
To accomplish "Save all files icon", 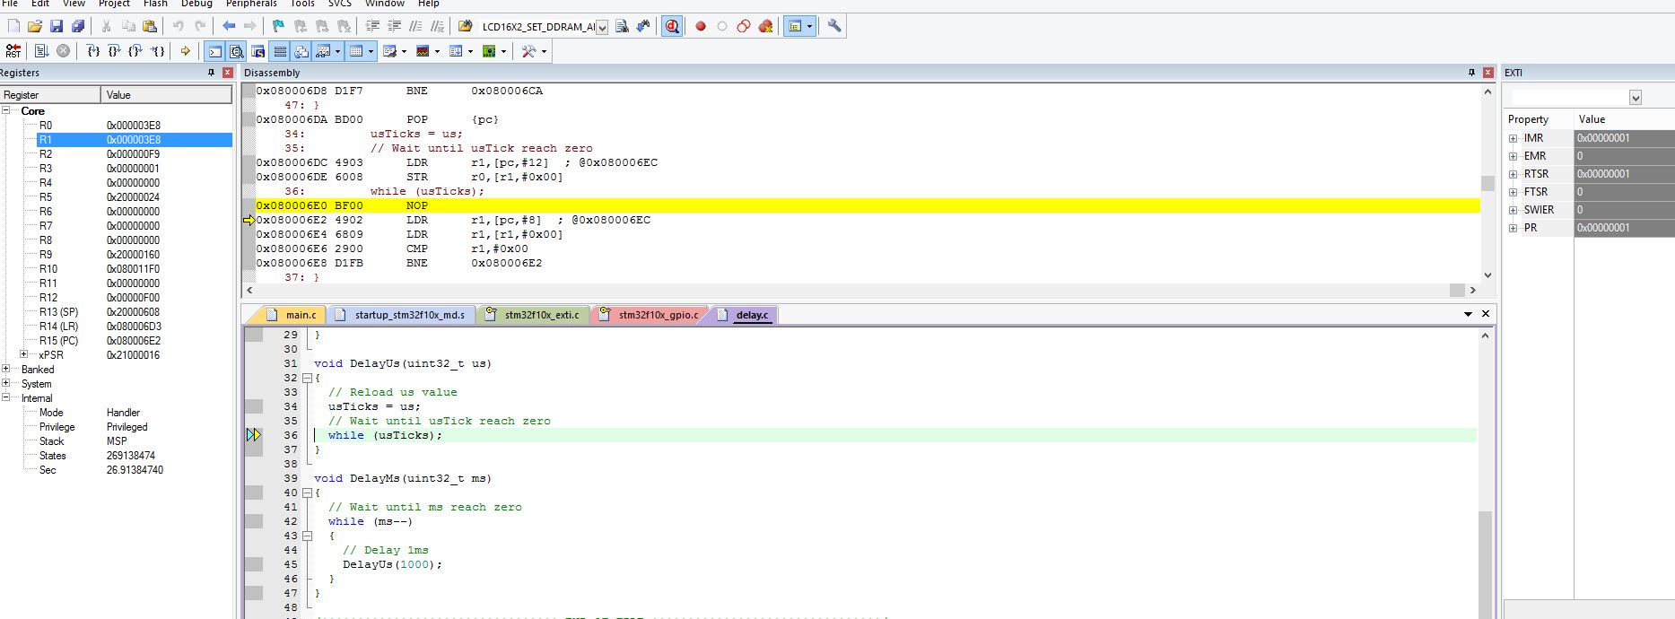I will point(77,26).
